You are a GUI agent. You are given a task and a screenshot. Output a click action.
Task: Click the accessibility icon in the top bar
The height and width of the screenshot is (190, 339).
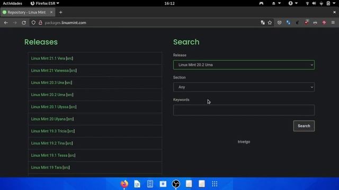tap(291, 3)
